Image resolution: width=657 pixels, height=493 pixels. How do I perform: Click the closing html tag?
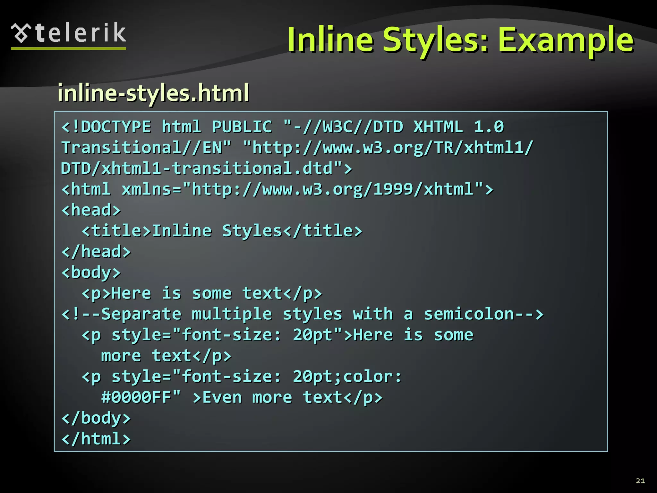(x=96, y=439)
